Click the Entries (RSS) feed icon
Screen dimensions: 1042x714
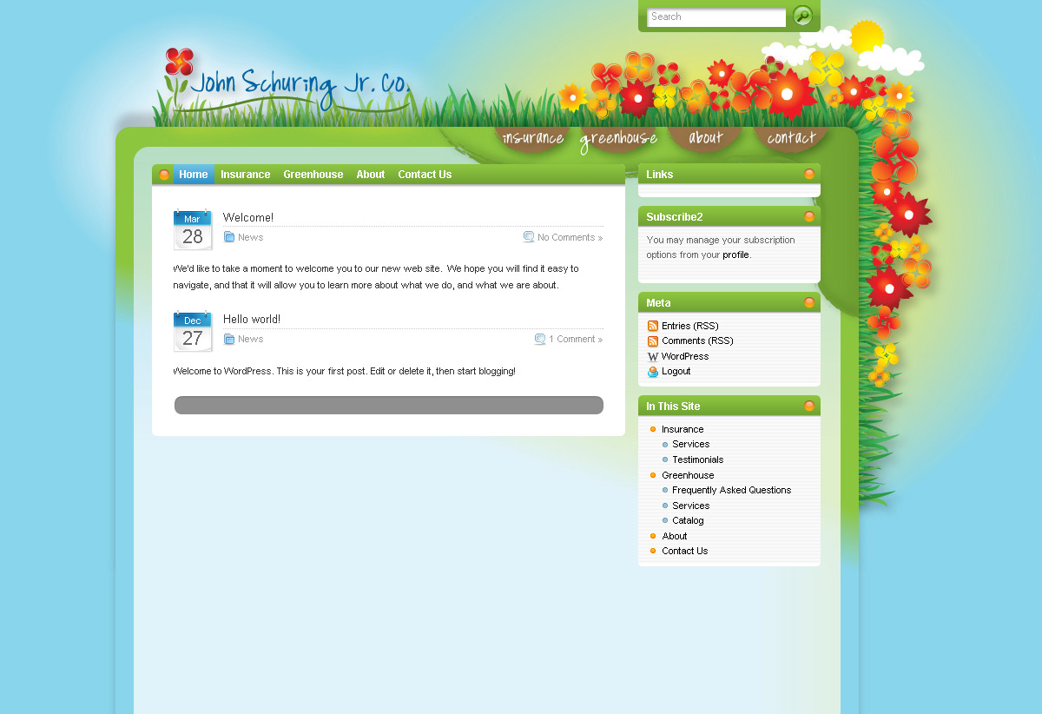[653, 326]
